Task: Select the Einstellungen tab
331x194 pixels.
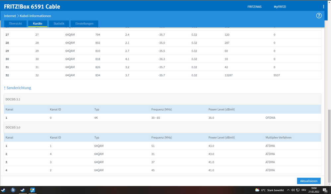Action: [x=84, y=24]
